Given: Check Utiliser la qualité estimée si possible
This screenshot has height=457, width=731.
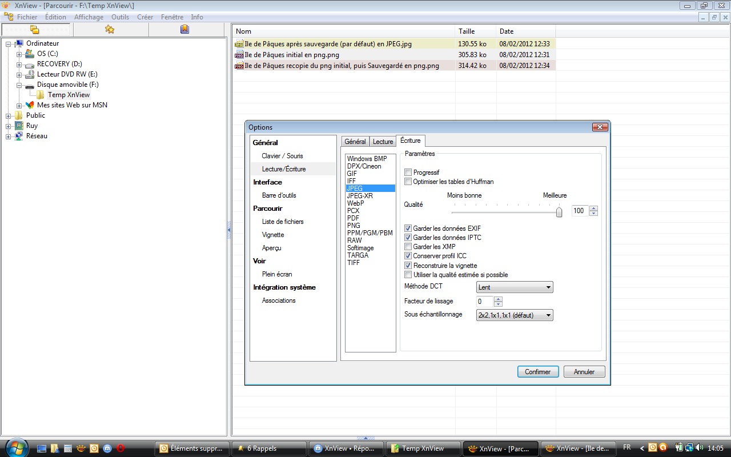Looking at the screenshot, I should 408,275.
